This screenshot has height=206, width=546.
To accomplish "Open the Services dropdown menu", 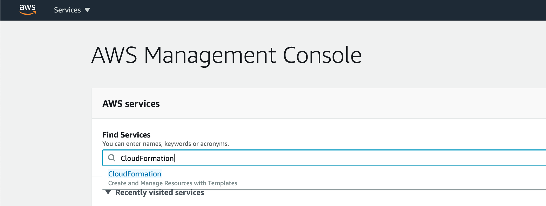I will tap(72, 10).
